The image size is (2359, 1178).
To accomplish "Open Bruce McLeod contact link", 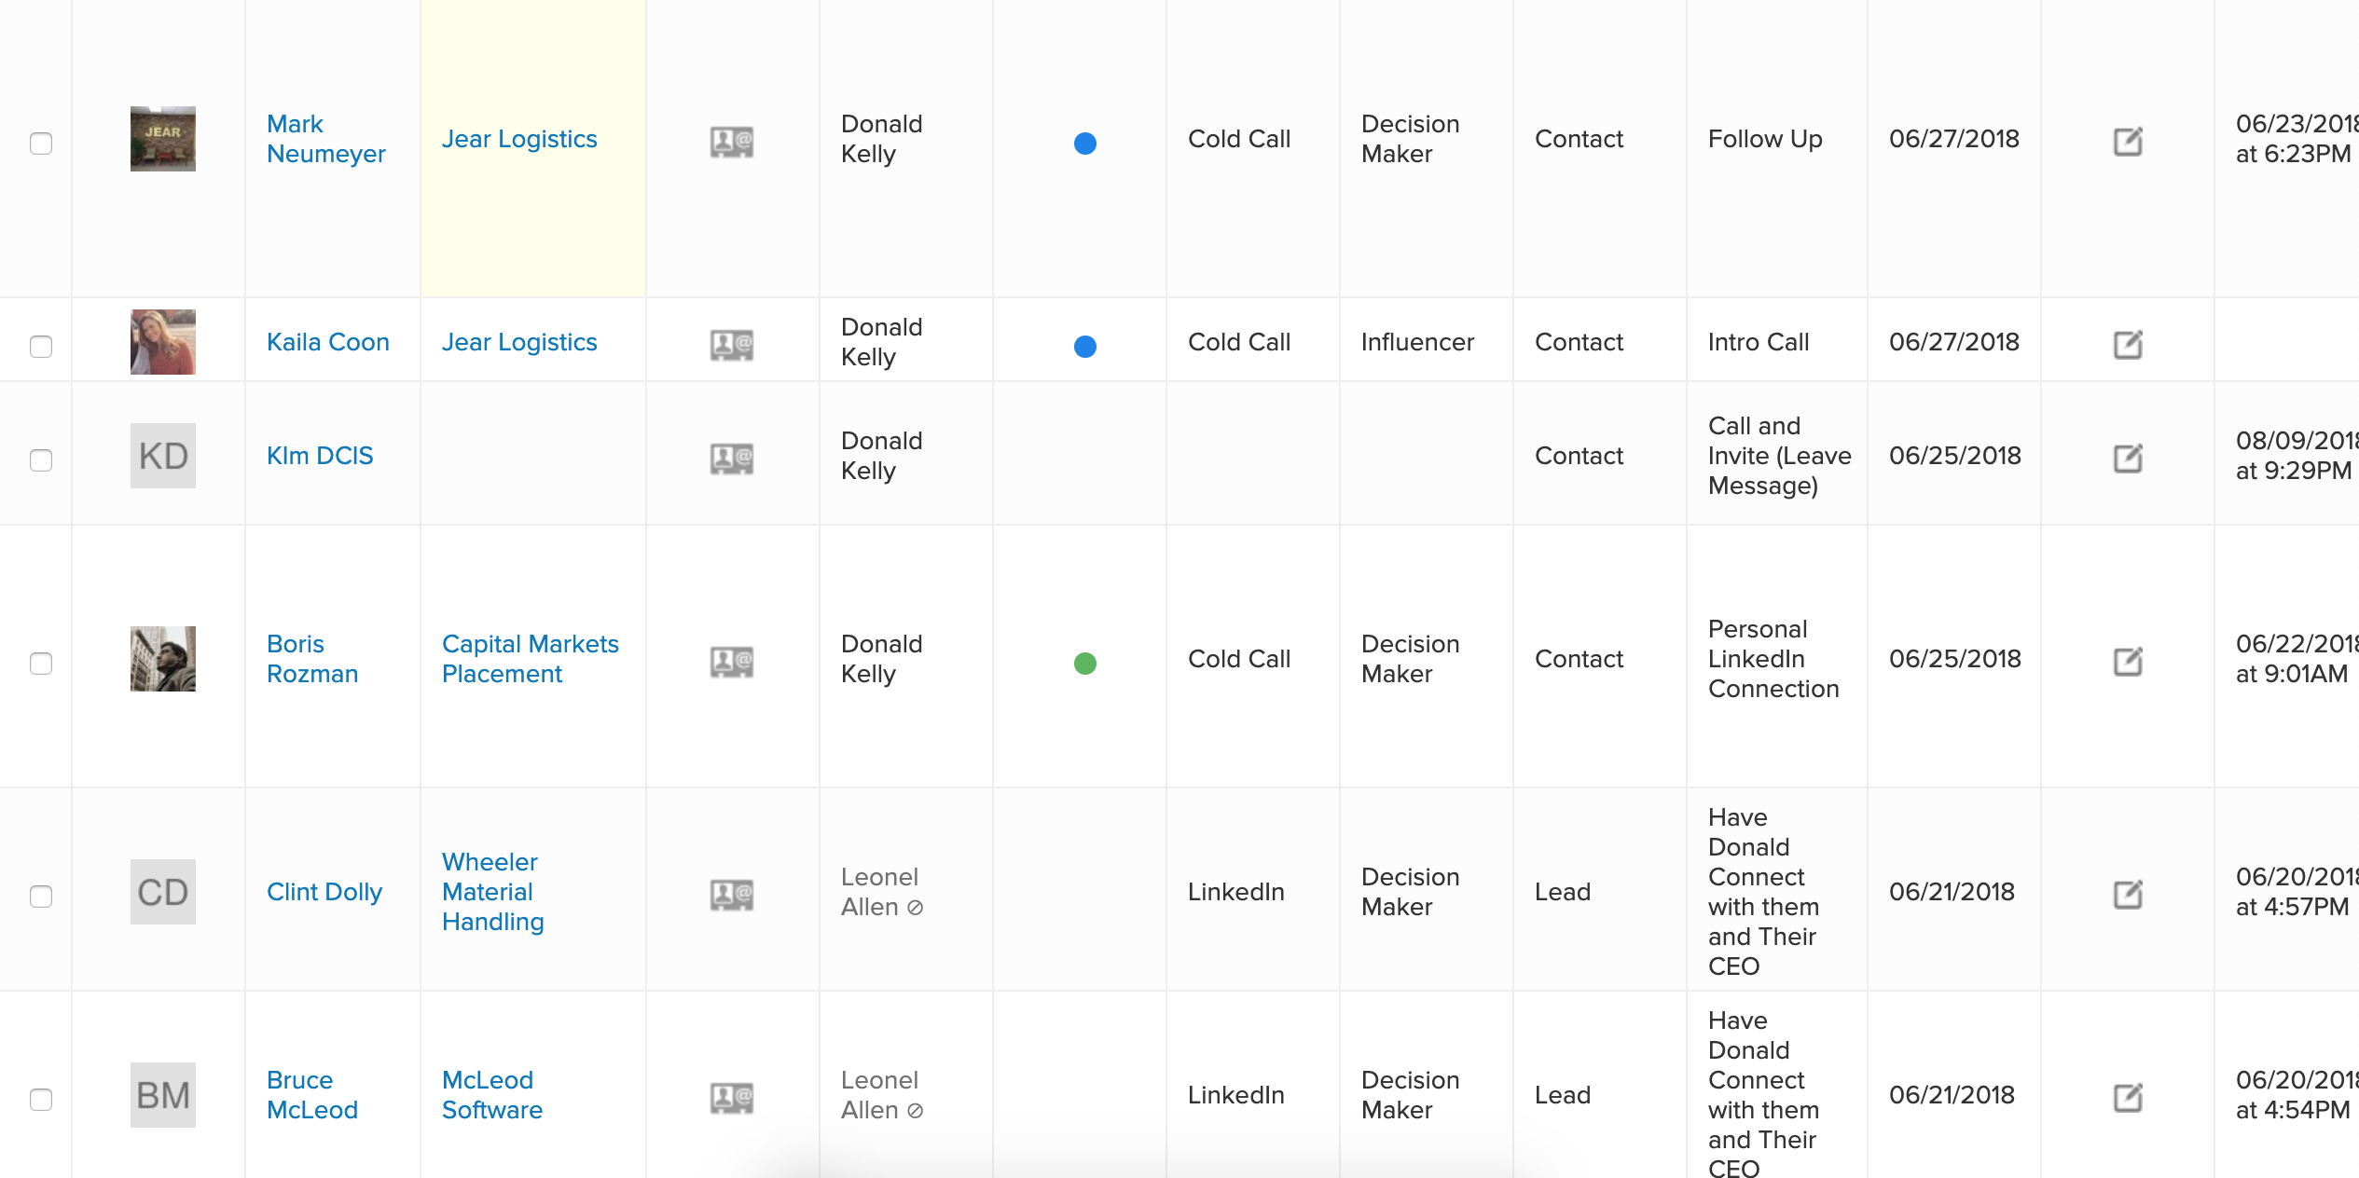I will [x=312, y=1095].
